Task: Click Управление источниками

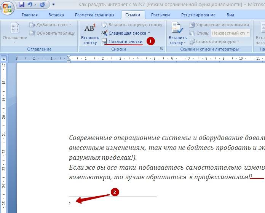Action: click(x=219, y=25)
